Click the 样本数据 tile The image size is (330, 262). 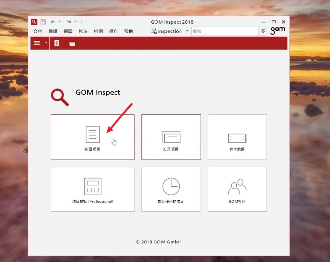(237, 137)
